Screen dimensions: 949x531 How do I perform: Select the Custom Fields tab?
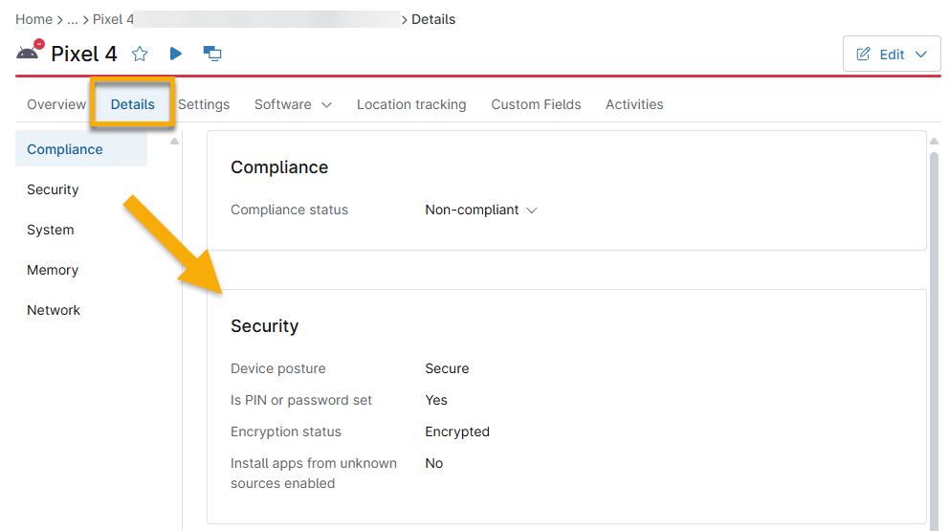536,104
